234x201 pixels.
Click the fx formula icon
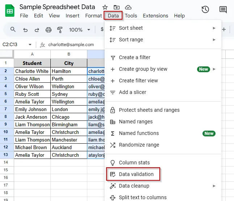pos(42,45)
